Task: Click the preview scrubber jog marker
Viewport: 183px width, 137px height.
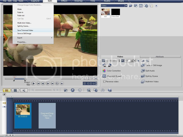Action: pyautogui.click(x=15, y=77)
